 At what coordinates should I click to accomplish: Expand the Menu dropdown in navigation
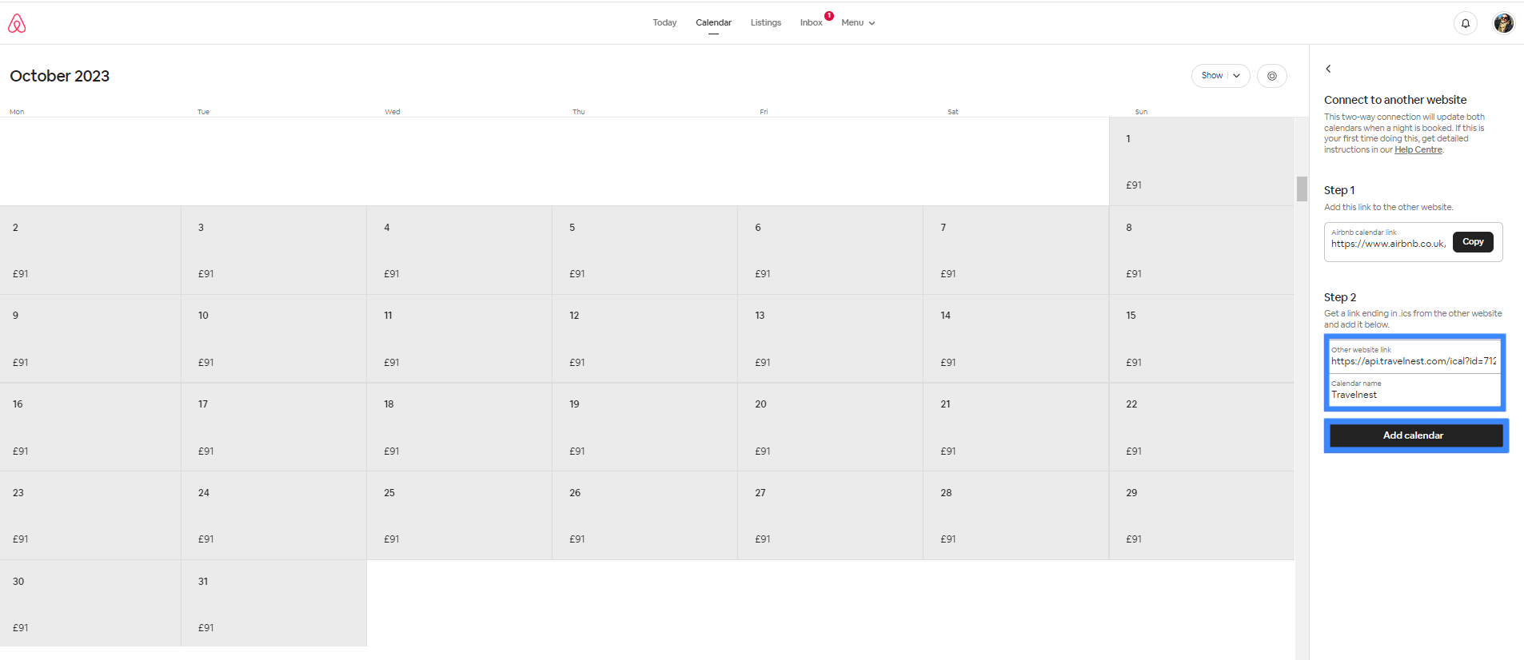(857, 23)
